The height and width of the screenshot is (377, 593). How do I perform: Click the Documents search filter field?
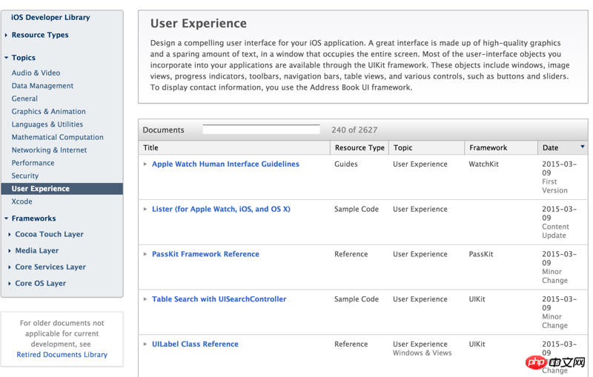pos(261,130)
